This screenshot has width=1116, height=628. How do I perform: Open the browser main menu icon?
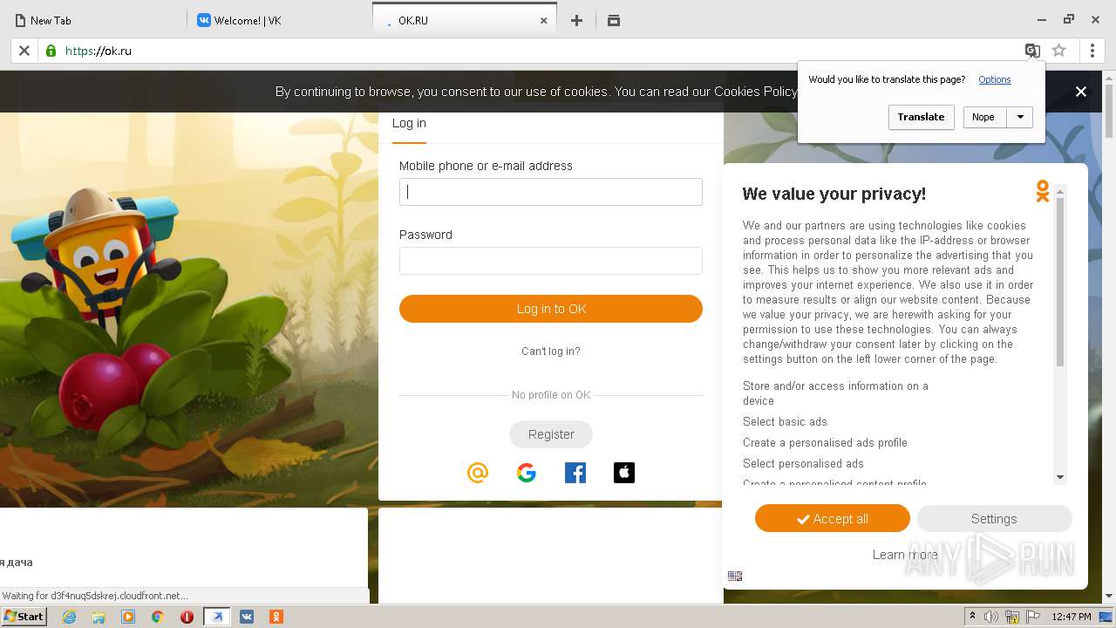[1092, 51]
